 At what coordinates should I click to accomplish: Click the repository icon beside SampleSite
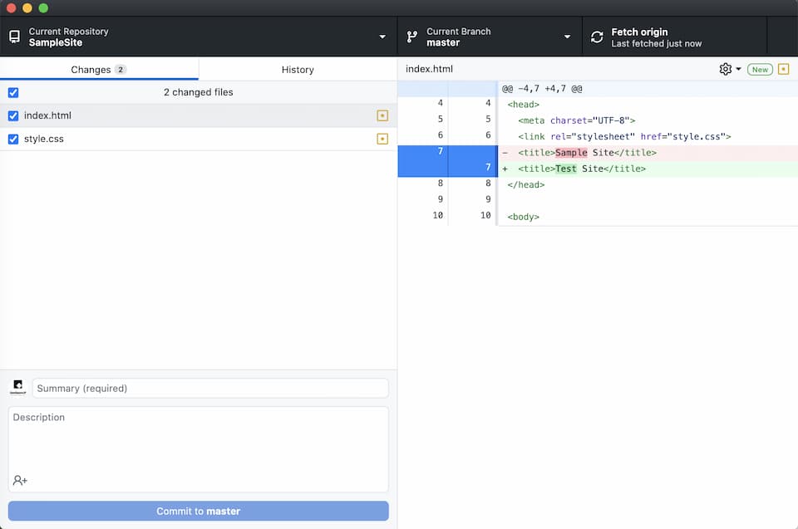(14, 37)
